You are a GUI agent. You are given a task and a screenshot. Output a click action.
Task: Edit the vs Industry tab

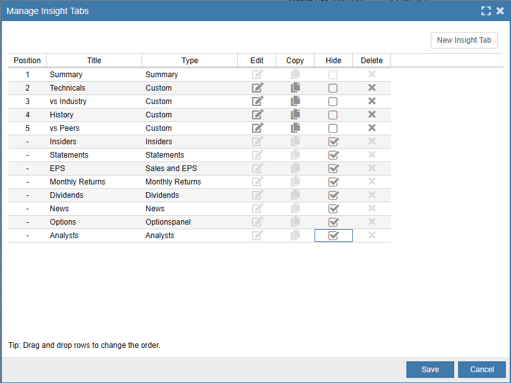(258, 101)
